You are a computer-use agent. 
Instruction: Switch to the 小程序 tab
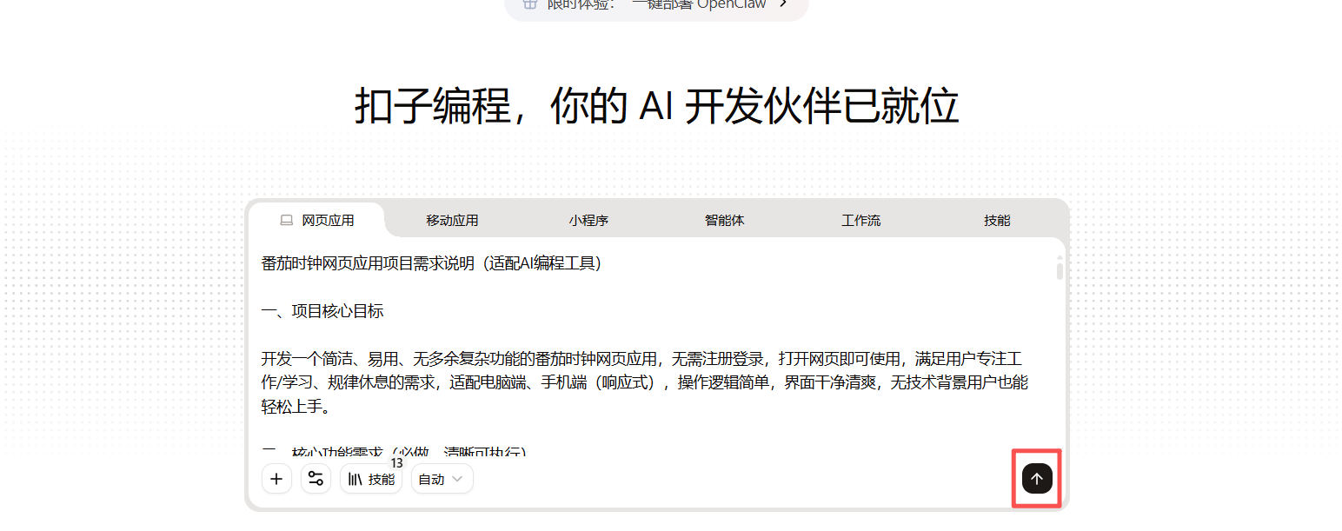(x=588, y=220)
